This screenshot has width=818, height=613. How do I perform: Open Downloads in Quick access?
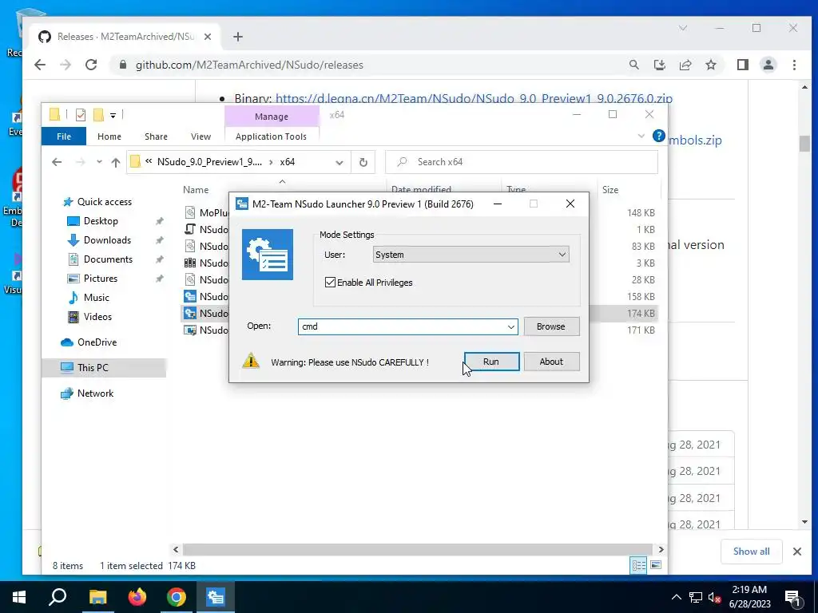pyautogui.click(x=107, y=240)
